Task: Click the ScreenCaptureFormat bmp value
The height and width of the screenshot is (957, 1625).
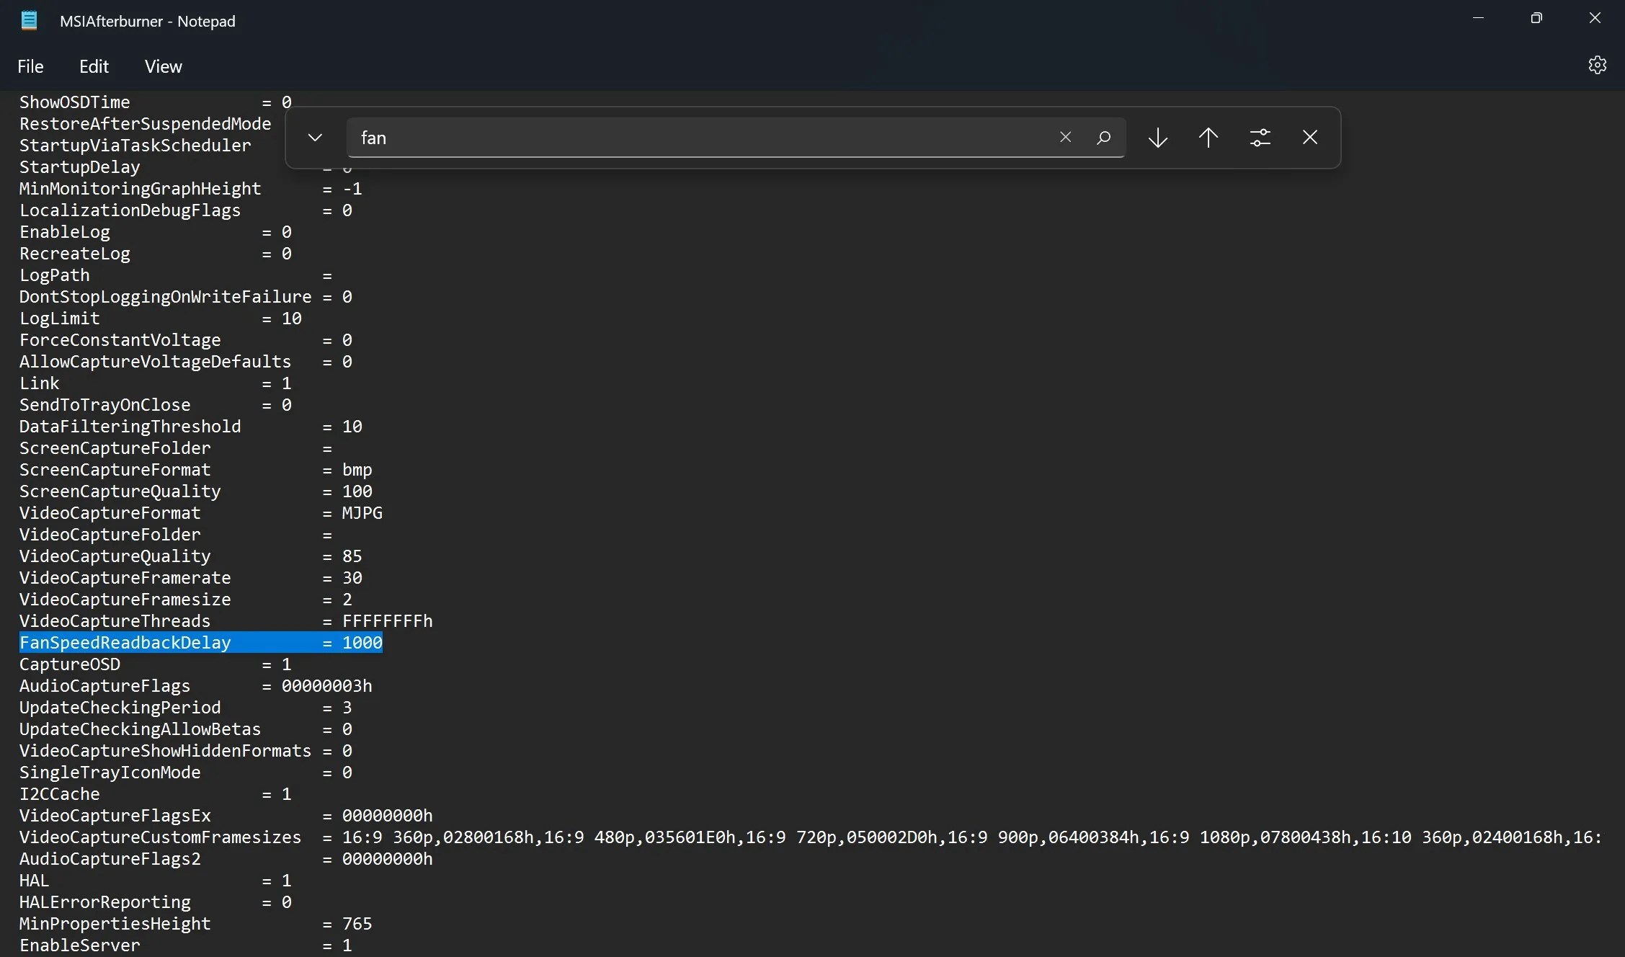Action: pyautogui.click(x=357, y=470)
